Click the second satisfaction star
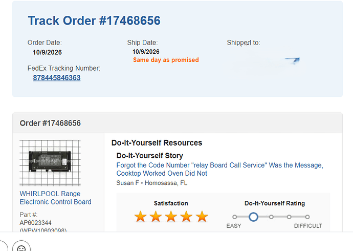 [156, 217]
